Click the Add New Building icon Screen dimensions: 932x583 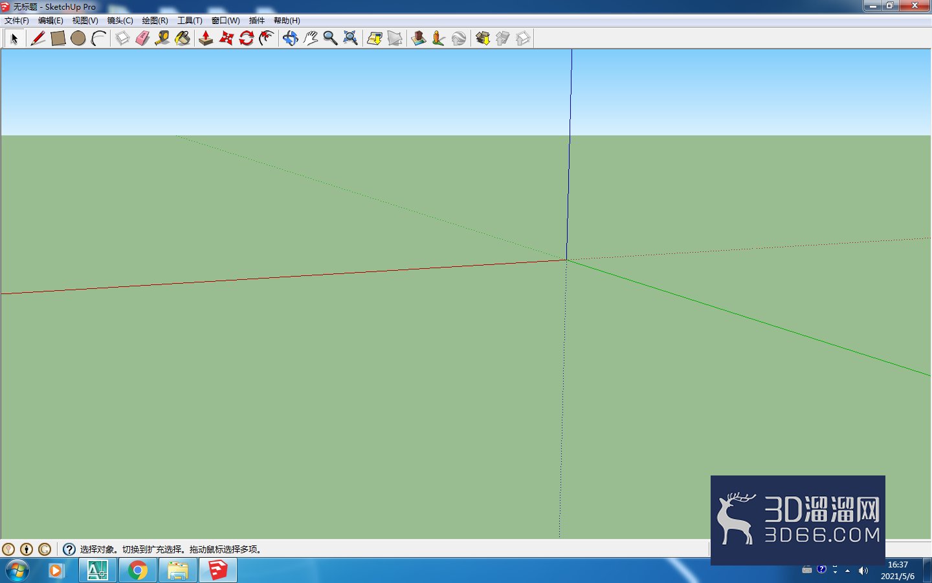click(x=418, y=38)
